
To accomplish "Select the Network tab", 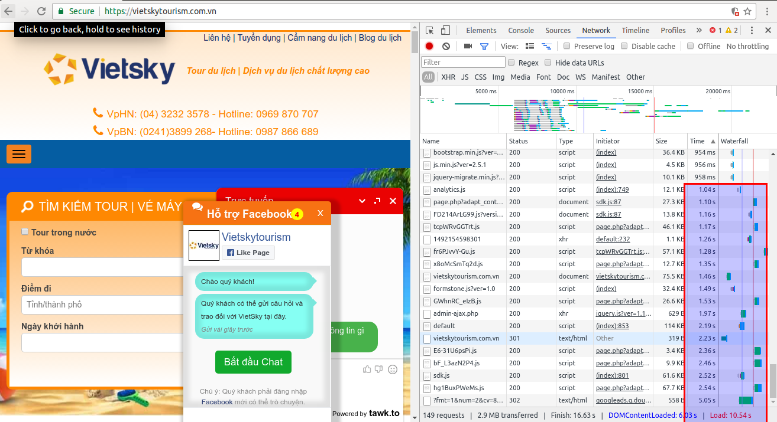I will 596,30.
